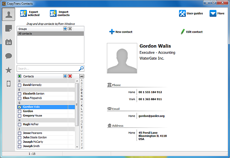Check David Kennedy checkbox

19,85
